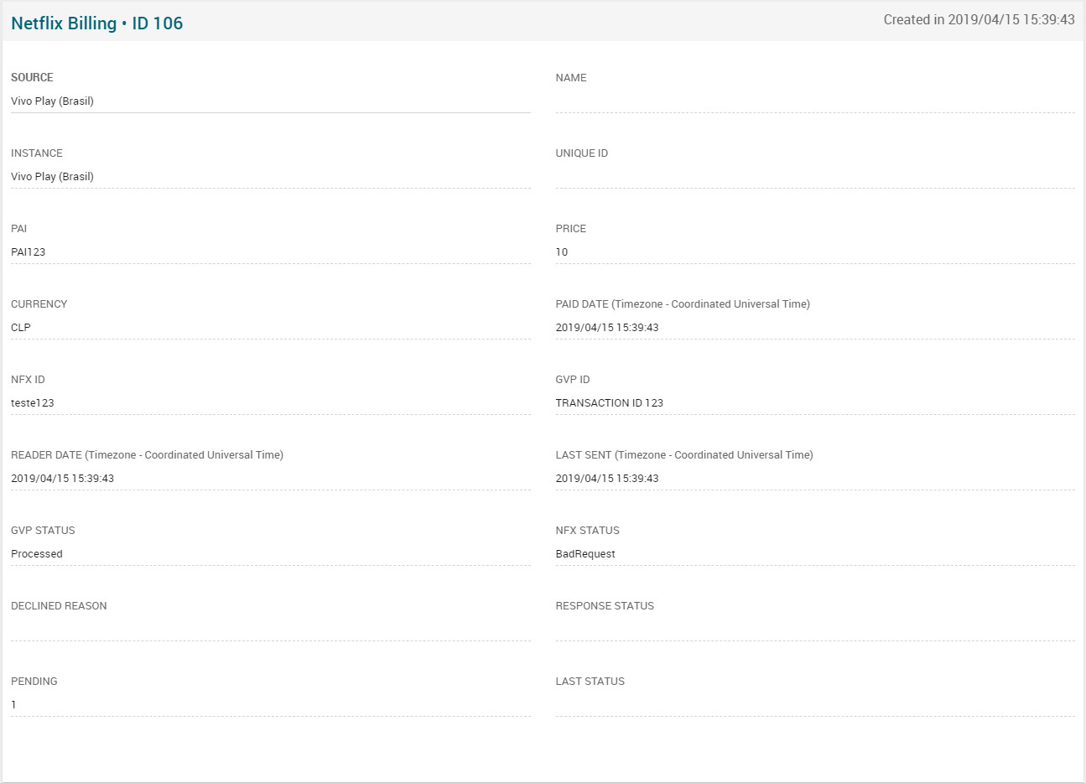Click the GVP Status field showing Processed

[x=270, y=554]
